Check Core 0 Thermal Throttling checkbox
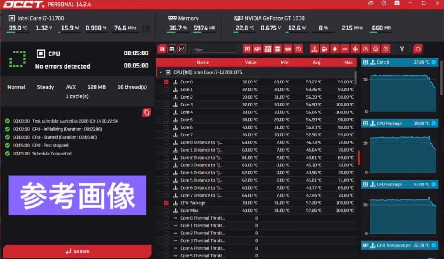 [166, 218]
